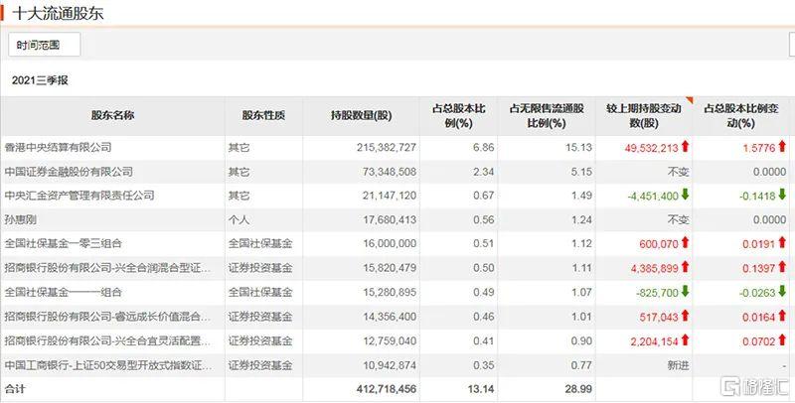Open the 时间范围 time range selector
Image resolution: width=795 pixels, height=403 pixels.
(44, 45)
